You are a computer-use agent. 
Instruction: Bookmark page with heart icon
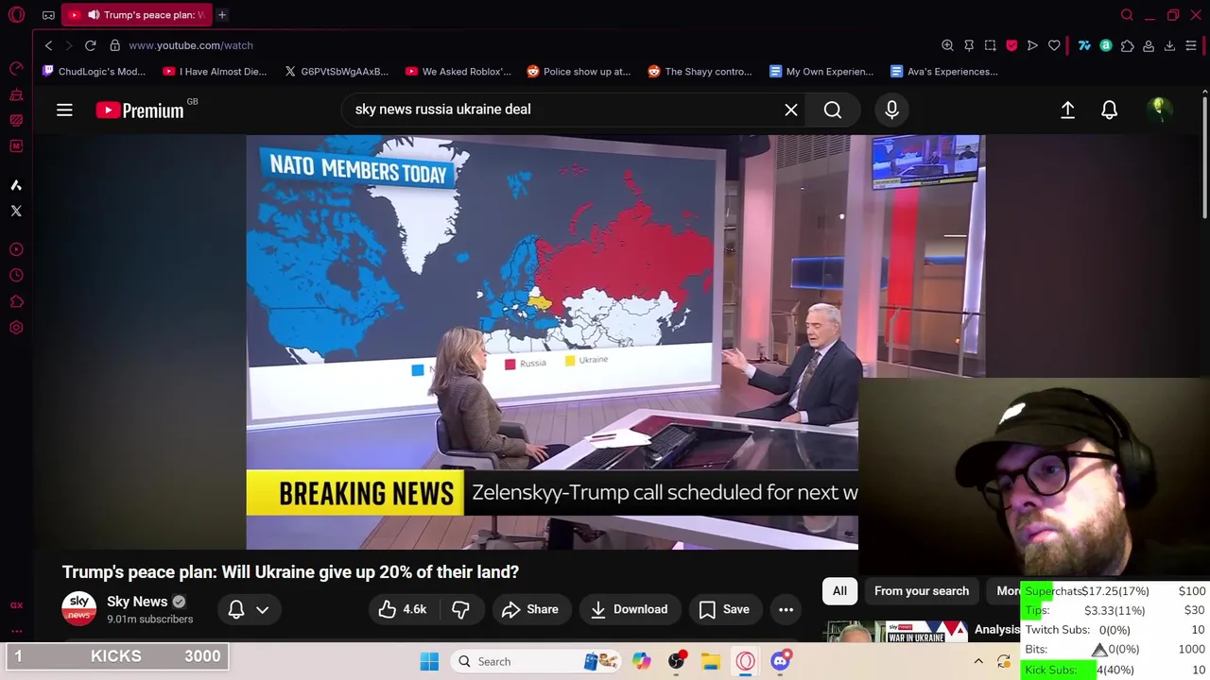click(x=1054, y=45)
